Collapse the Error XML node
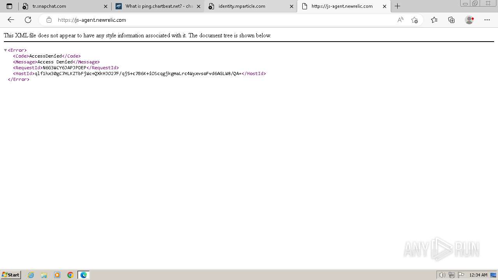498x280 pixels. point(5,50)
